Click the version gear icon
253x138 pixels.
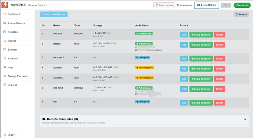pyautogui.click(x=4, y=135)
